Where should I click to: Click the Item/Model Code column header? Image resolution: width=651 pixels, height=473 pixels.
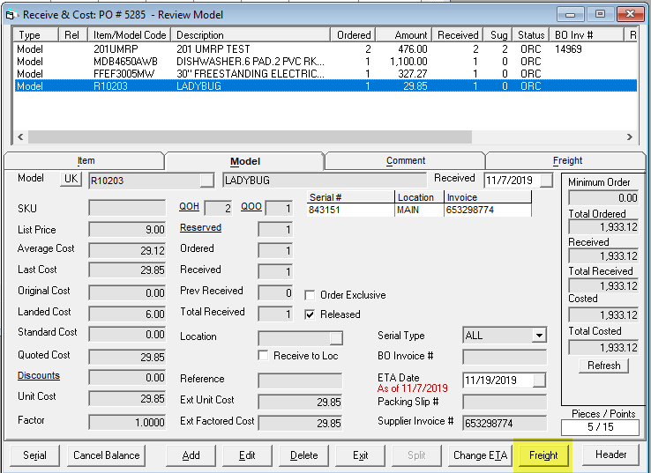pos(130,35)
